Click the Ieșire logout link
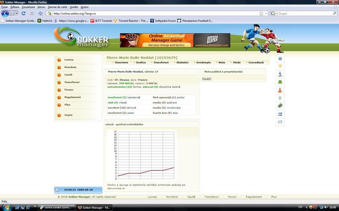The image size is (339, 211). click(69, 115)
